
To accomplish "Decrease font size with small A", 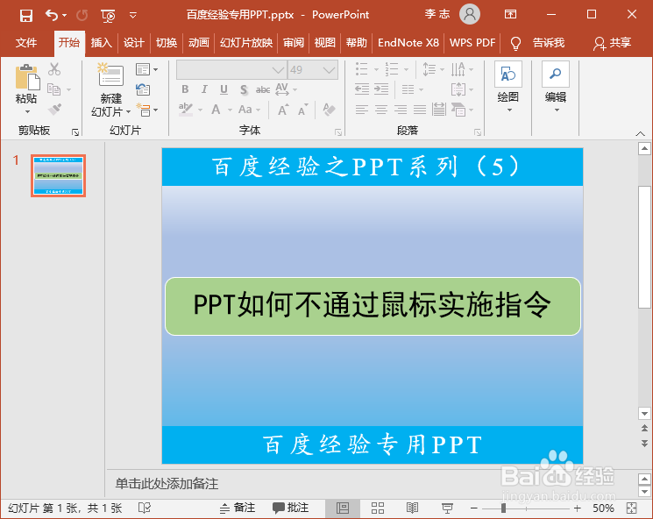I will point(302,110).
